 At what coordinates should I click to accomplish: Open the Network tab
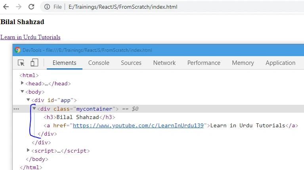click(x=164, y=63)
